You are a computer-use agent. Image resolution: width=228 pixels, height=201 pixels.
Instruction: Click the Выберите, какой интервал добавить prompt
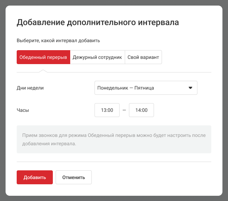(58, 41)
